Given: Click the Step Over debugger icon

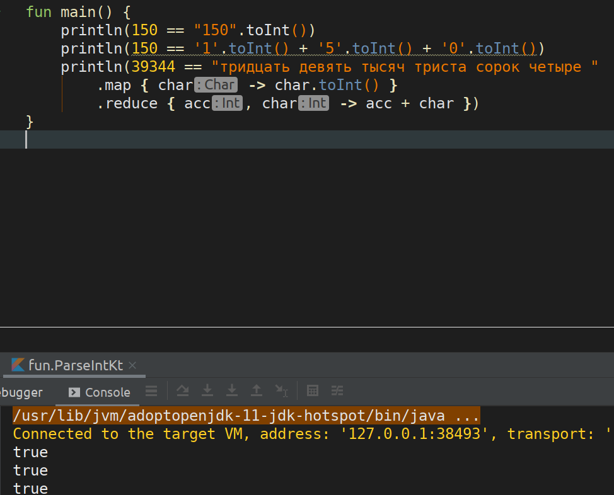Looking at the screenshot, I should 182,390.
